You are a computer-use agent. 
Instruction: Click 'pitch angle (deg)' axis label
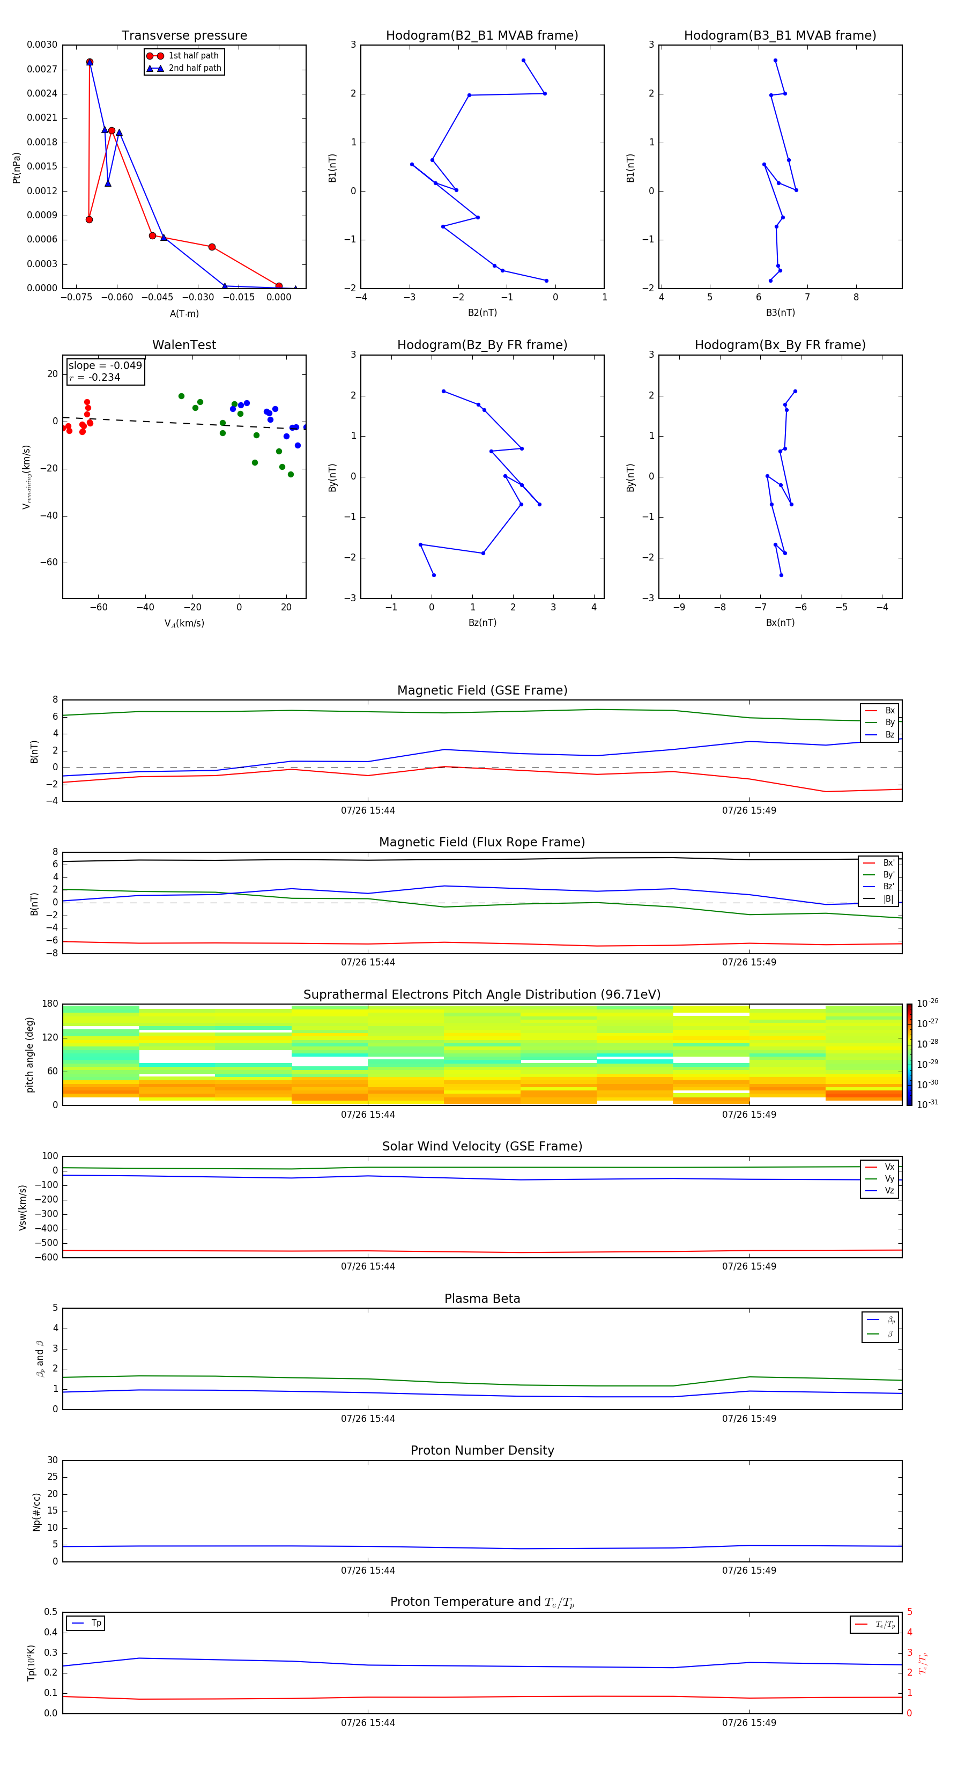[x=29, y=1054]
